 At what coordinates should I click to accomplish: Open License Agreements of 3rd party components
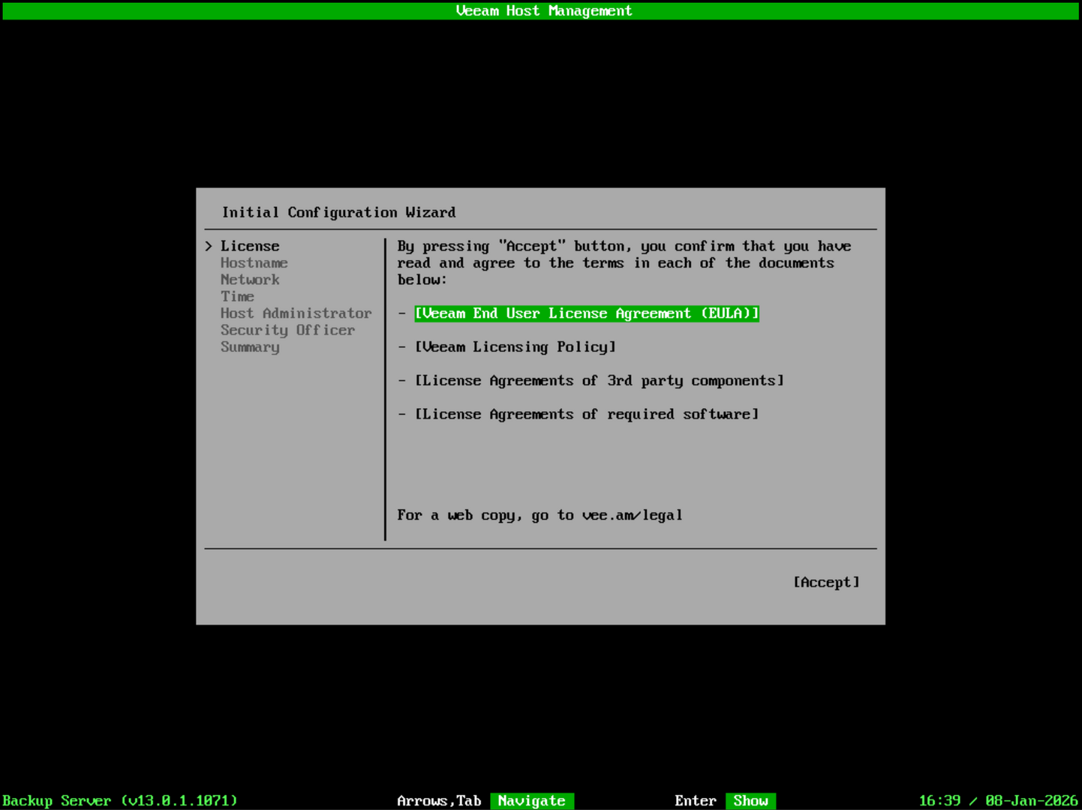point(600,381)
